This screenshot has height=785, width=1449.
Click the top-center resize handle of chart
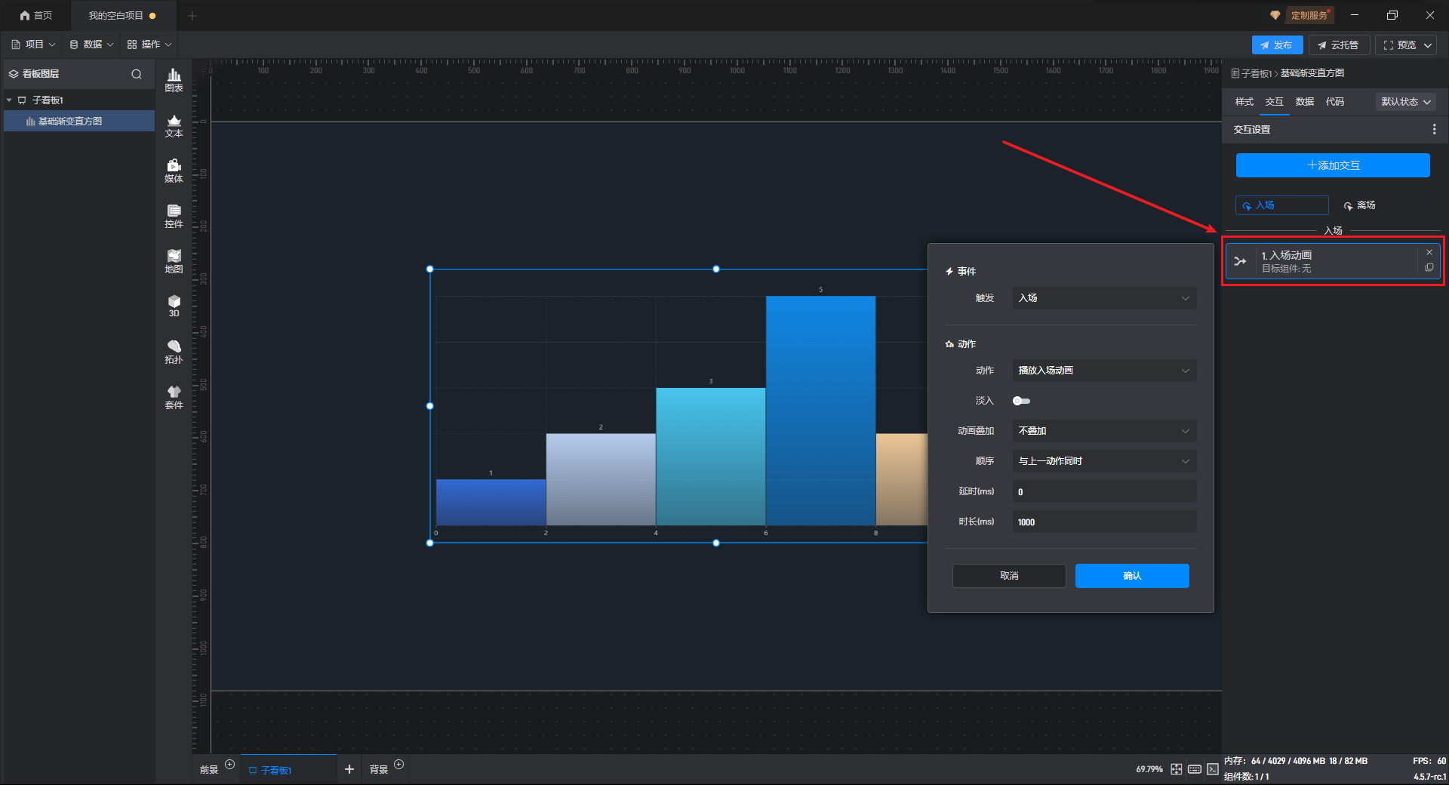pyautogui.click(x=716, y=269)
